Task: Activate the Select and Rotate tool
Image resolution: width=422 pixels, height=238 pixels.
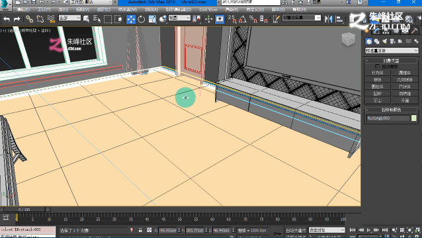Action: click(142, 19)
